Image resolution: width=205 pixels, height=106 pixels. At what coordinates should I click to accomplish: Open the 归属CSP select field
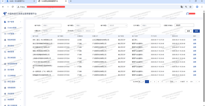[x=52, y=31]
